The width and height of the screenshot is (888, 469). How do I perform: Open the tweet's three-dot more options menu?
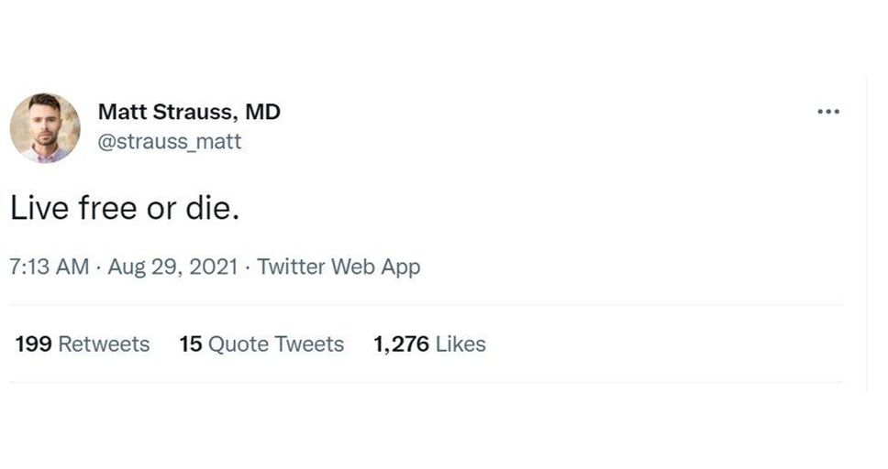point(827,112)
